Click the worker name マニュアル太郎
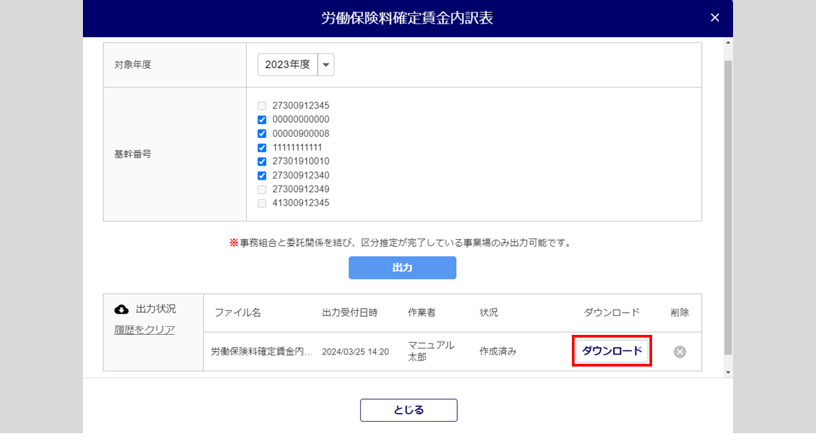 (432, 351)
